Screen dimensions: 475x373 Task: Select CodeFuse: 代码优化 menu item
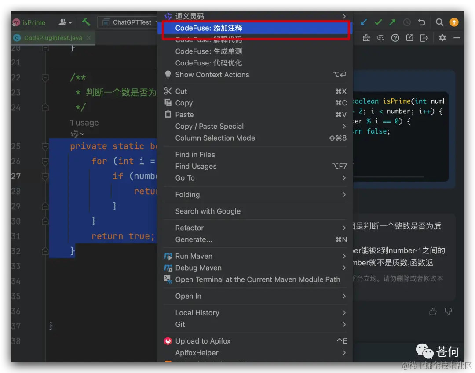255,63
